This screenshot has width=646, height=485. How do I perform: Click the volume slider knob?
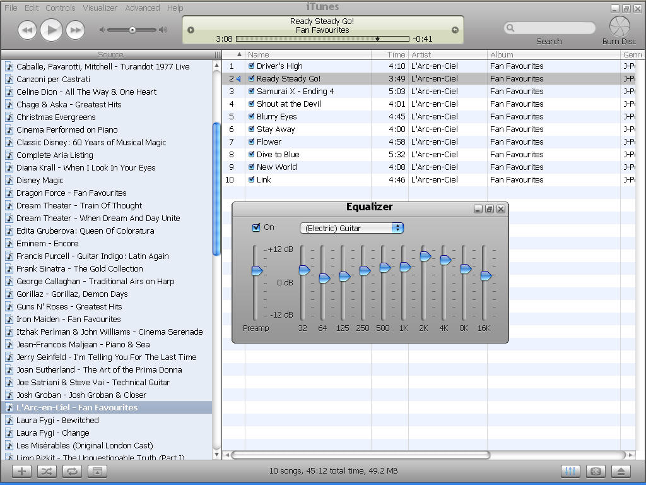coord(132,30)
